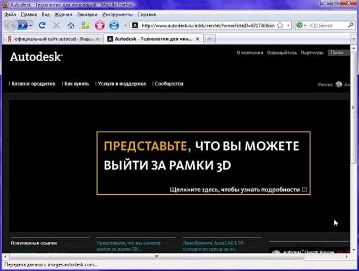Select the Autodesk Технологии tab
This screenshot has width=359, height=271.
[153, 39]
